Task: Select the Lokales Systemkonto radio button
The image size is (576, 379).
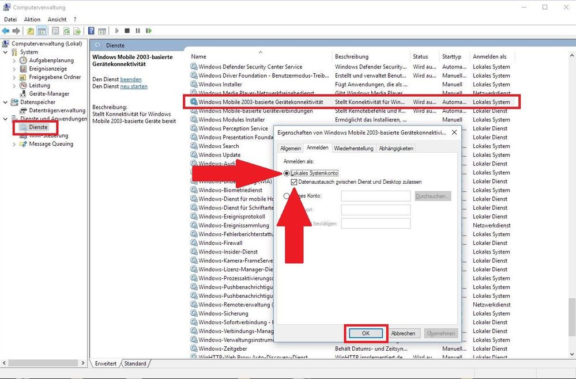Action: pyautogui.click(x=287, y=173)
